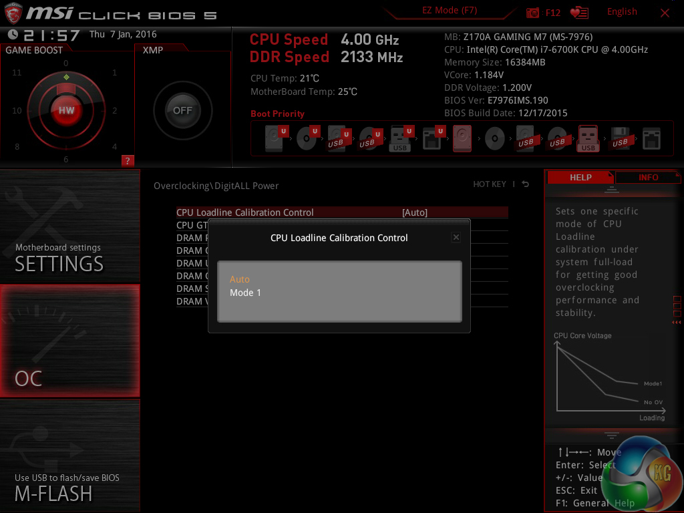Select the UEFI USB CD/DVD boot icon
Image resolution: width=684 pixels, height=513 pixels.
pyautogui.click(x=370, y=138)
